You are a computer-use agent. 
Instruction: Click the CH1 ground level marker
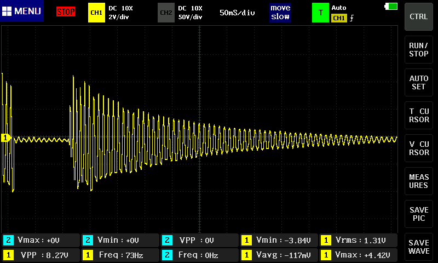6,138
